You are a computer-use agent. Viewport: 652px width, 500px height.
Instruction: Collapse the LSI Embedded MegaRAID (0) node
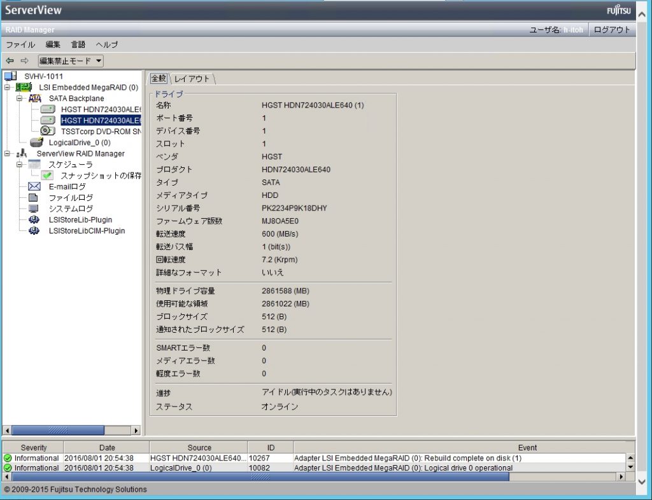7,87
